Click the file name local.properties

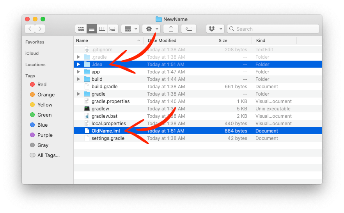pyautogui.click(x=108, y=124)
